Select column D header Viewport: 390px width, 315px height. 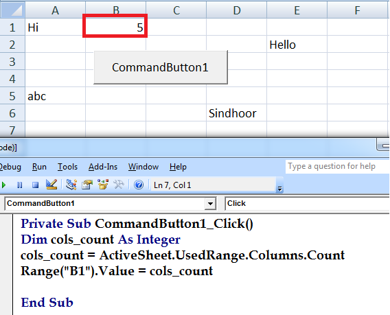(236, 10)
